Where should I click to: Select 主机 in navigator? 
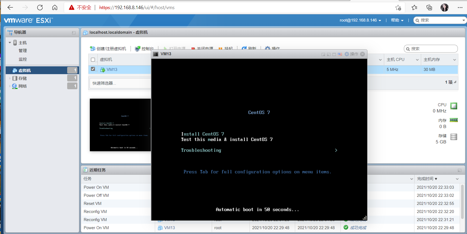[23, 43]
